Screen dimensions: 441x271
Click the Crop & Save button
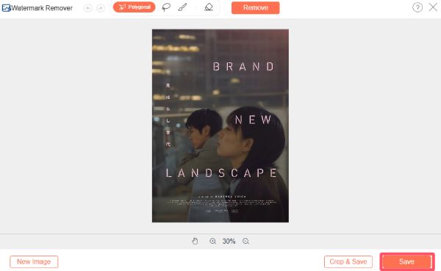[x=348, y=261]
